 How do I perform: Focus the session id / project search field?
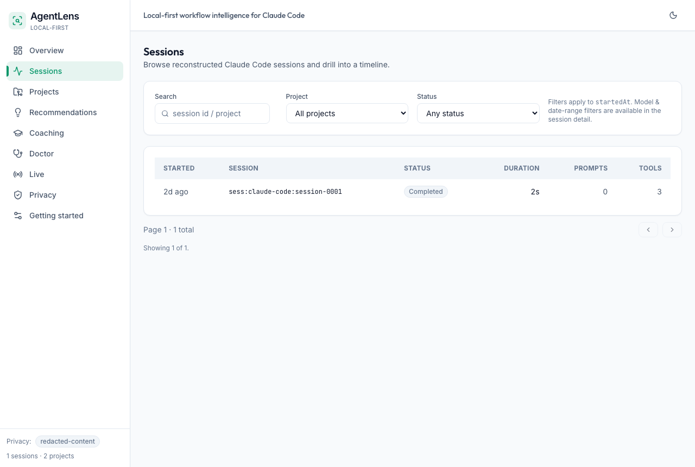point(212,113)
